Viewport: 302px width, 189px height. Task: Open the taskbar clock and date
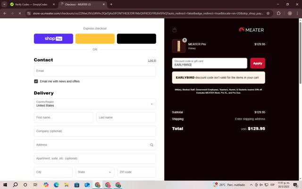point(284,185)
